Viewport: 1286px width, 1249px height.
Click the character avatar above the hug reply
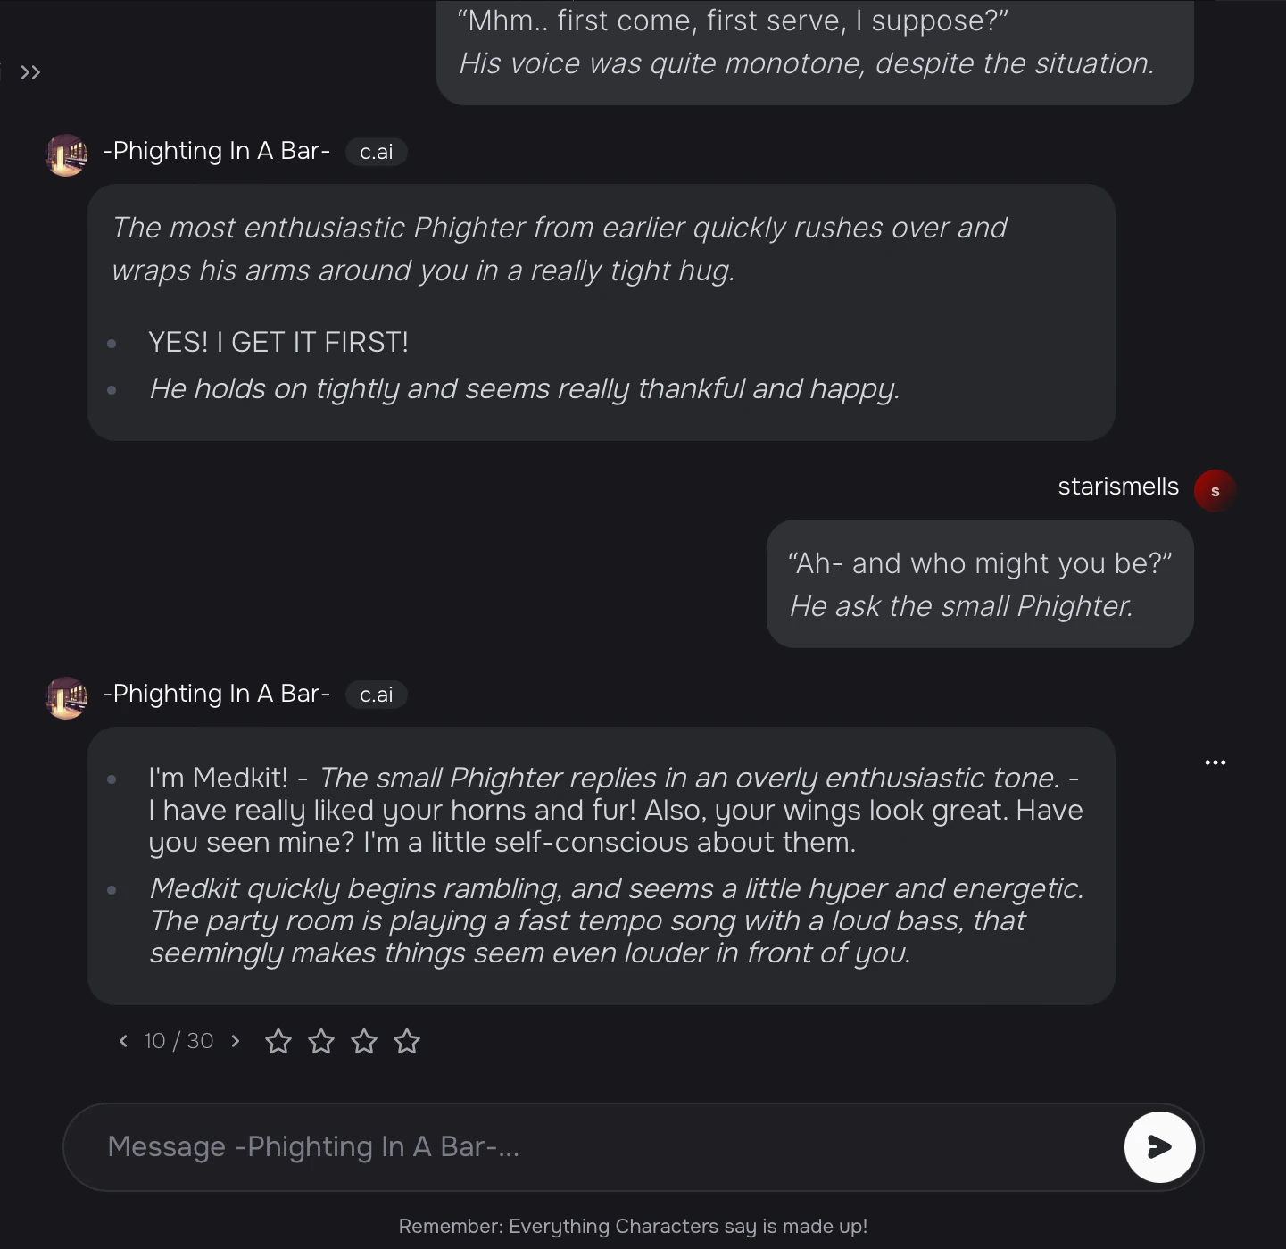66,155
